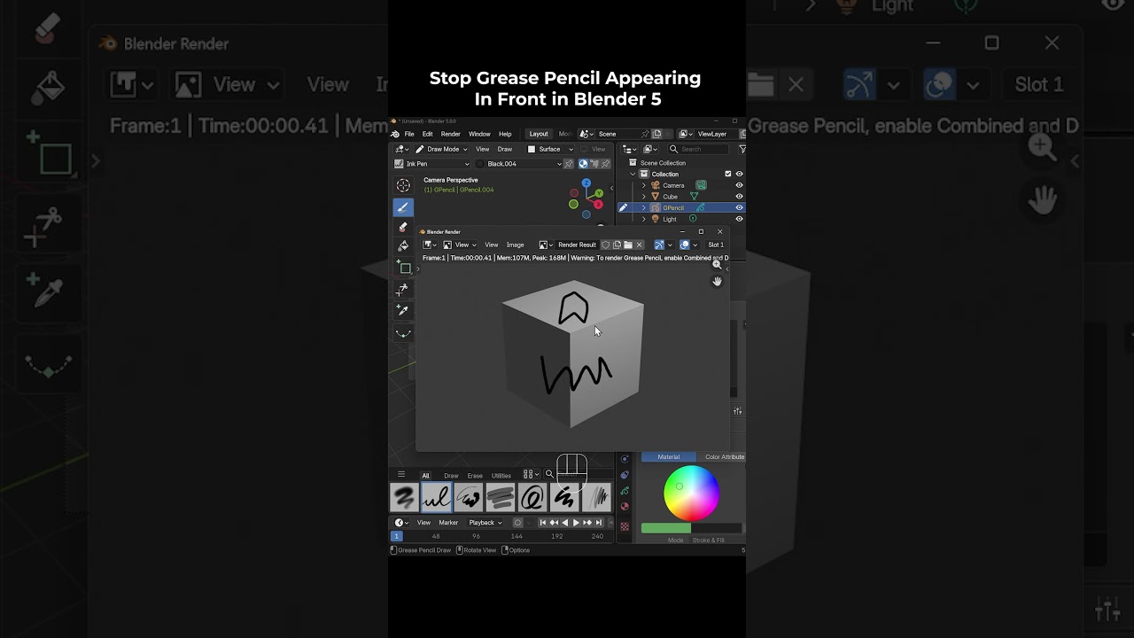The width and height of the screenshot is (1134, 638).
Task: Collapse the Collection tree in outliner
Action: [633, 174]
